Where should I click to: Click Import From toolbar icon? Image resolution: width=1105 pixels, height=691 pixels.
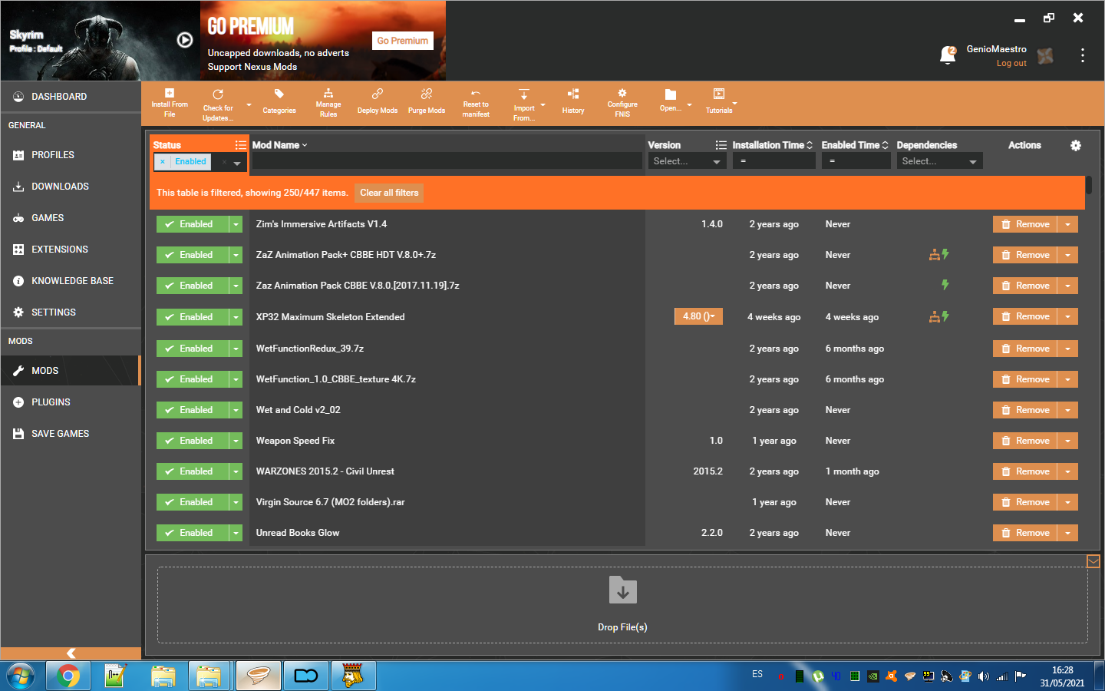pos(524,94)
